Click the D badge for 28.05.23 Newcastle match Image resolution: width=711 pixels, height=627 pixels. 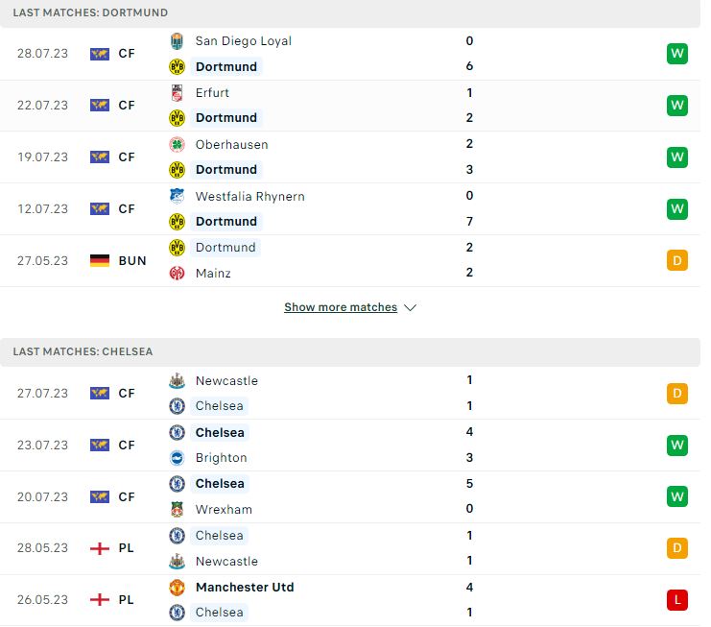click(x=677, y=548)
